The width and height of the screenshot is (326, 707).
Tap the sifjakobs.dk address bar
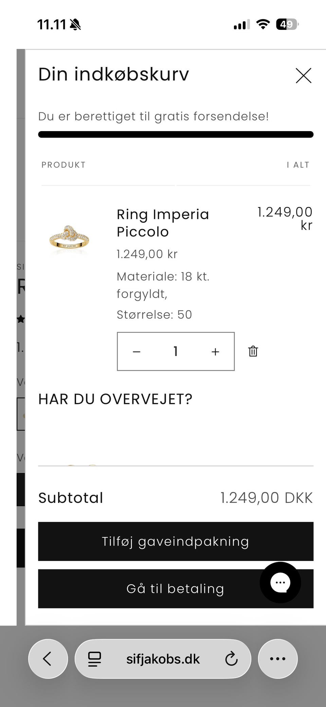pyautogui.click(x=163, y=659)
